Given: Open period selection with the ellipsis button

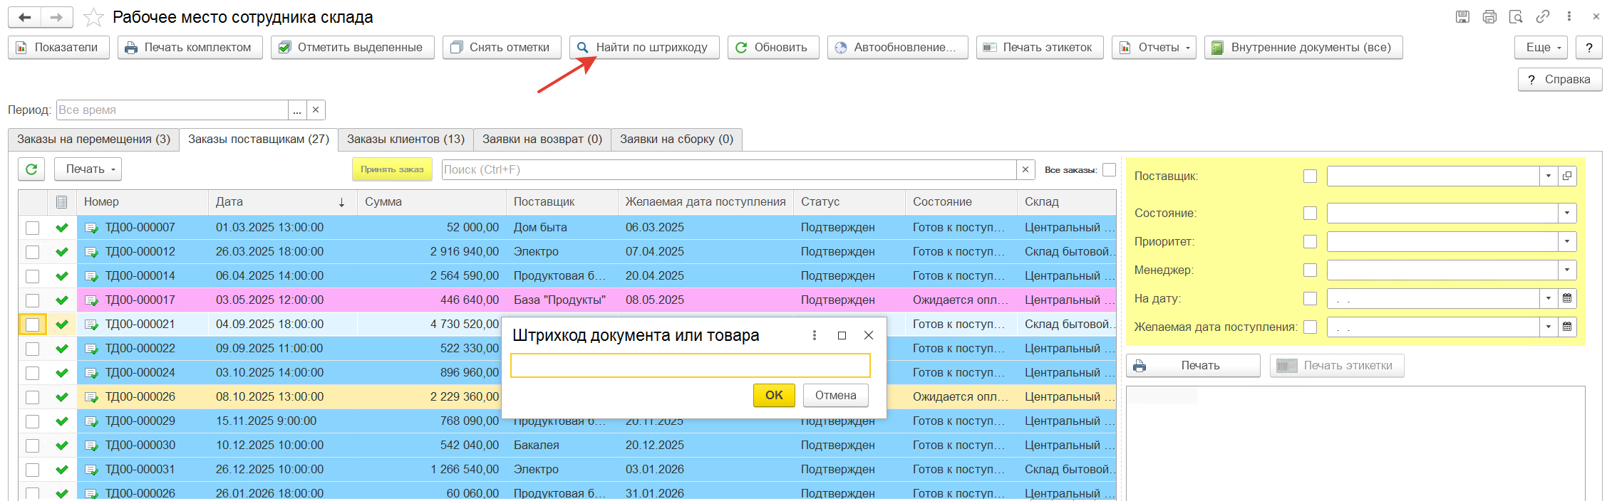Looking at the screenshot, I should 297,110.
